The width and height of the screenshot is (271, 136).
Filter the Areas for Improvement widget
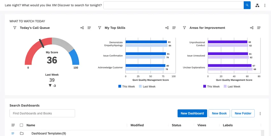(x=184, y=28)
